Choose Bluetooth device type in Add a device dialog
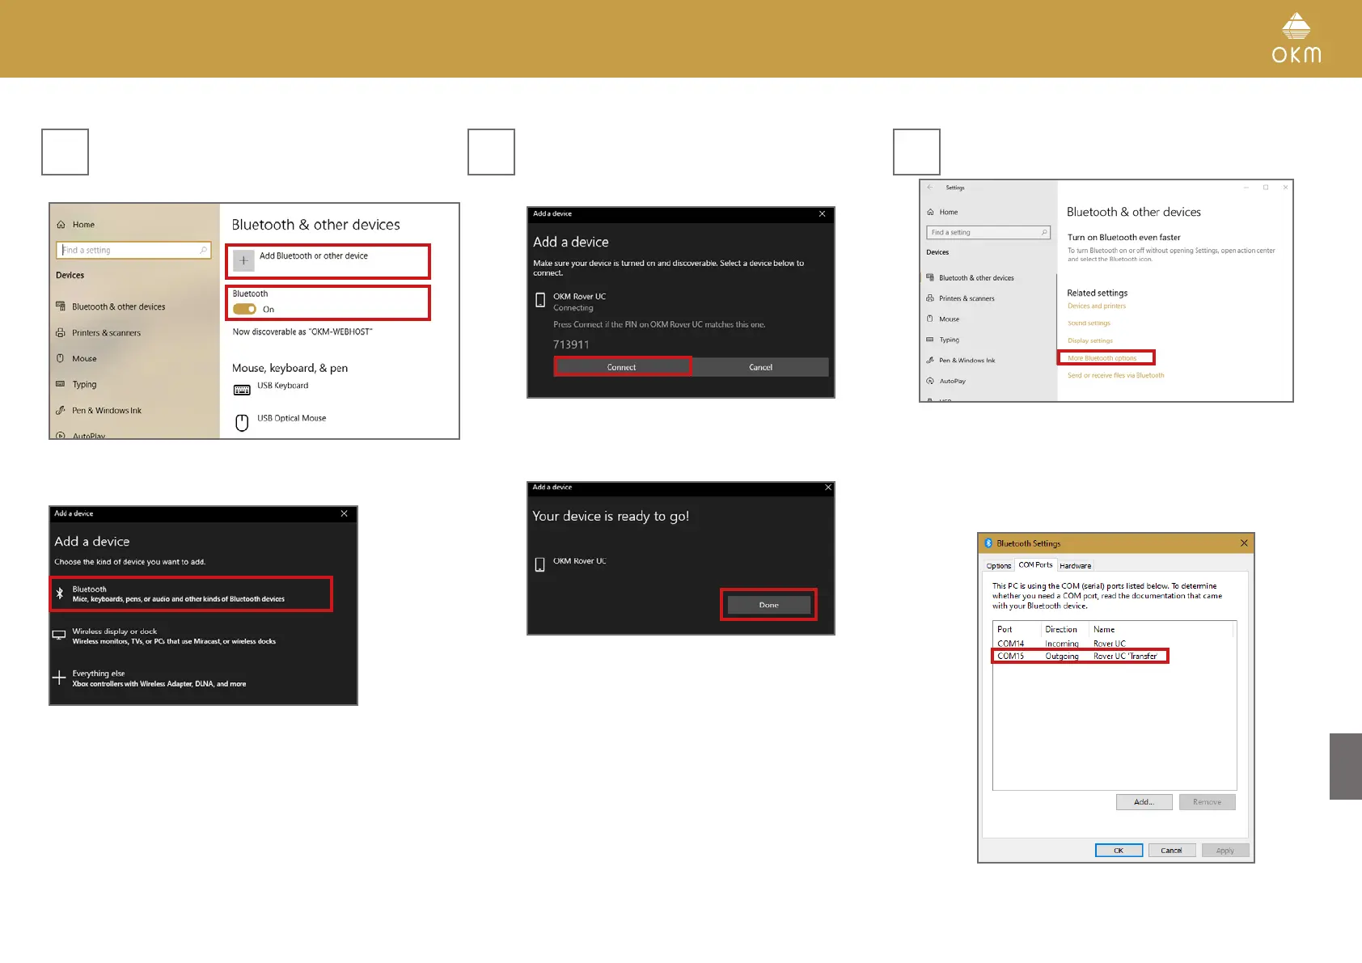 coord(192,593)
